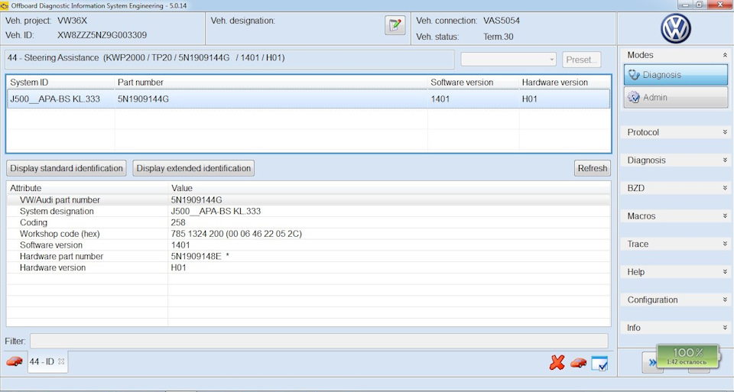Image resolution: width=734 pixels, height=392 pixels.
Task: Click Display standard identification button
Action: (x=67, y=168)
